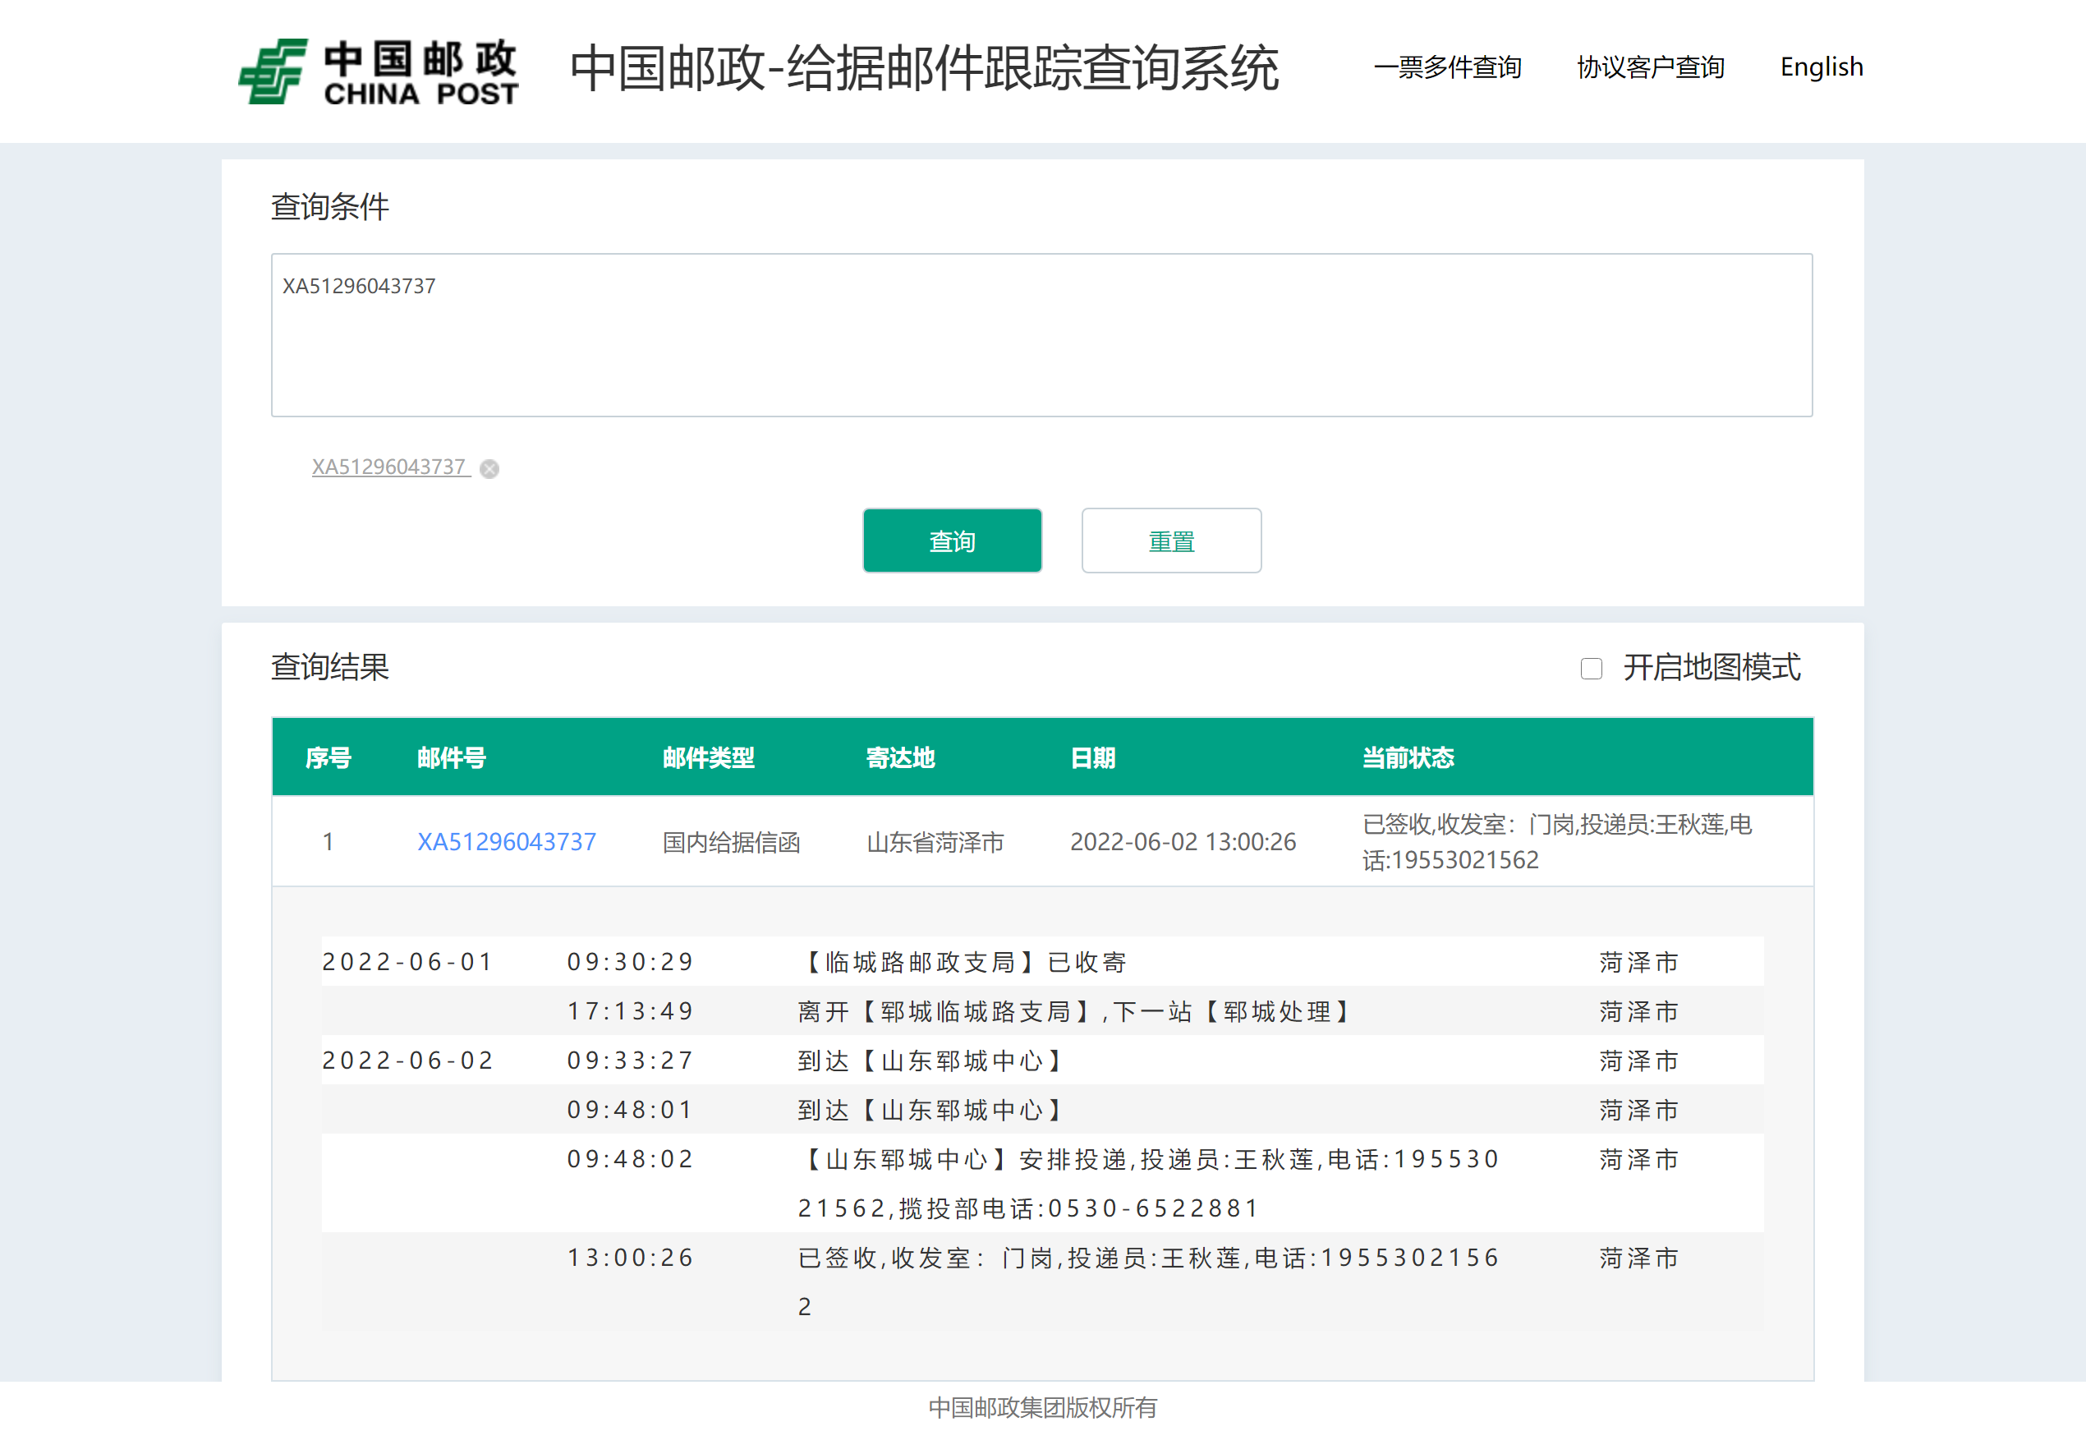Click the underlined XA51296043737 tag below the input
2086x1431 pixels.
tap(390, 467)
